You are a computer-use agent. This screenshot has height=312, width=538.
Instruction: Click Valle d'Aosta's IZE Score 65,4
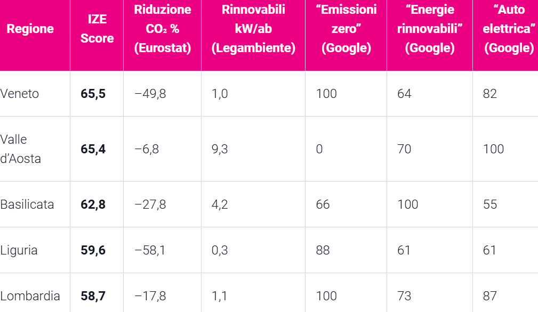(x=93, y=149)
